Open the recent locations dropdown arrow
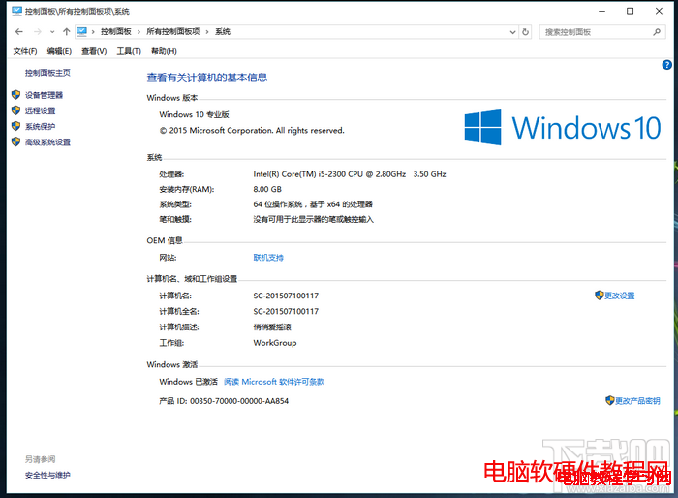This screenshot has height=498, width=678. [x=52, y=32]
